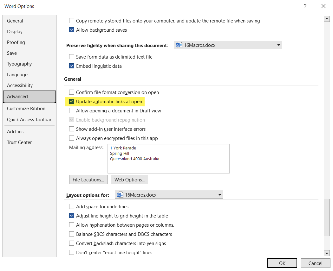This screenshot has height=271, width=333.
Task: Select the Proofing category
Action: tap(16, 42)
